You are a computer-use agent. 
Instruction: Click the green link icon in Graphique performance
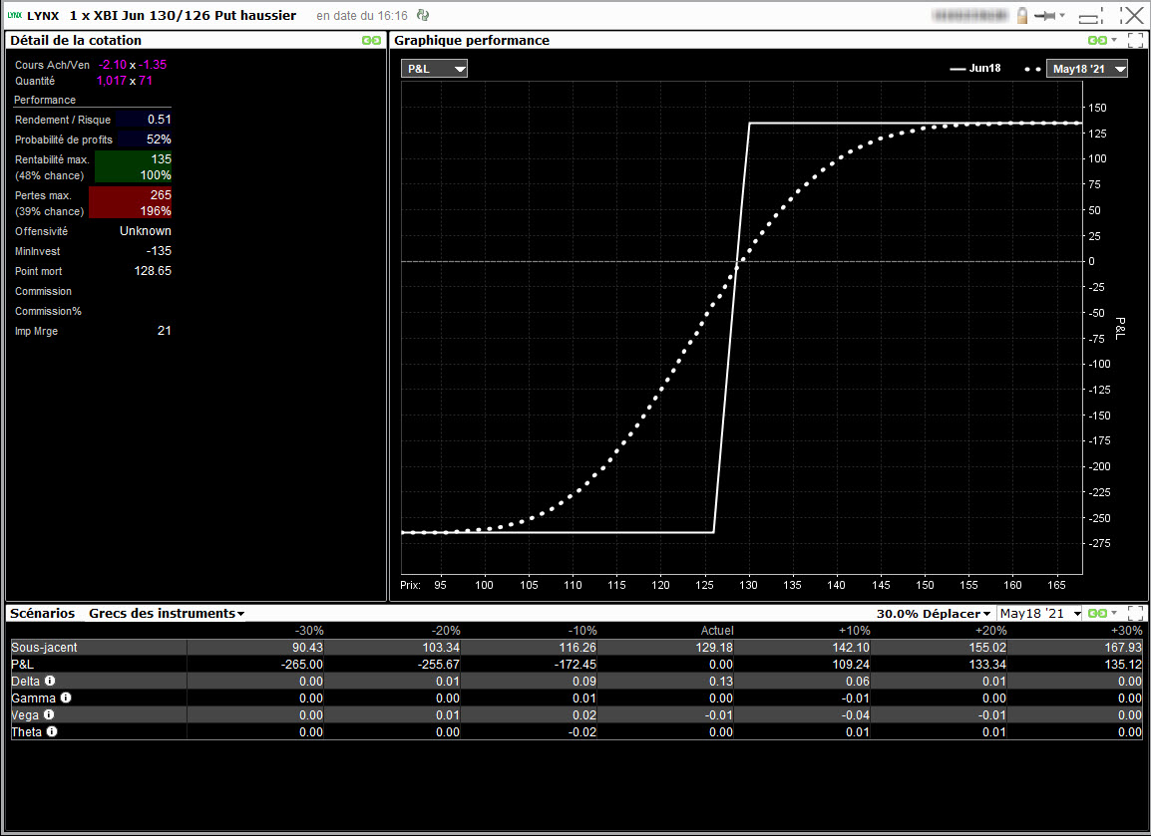click(x=1097, y=41)
